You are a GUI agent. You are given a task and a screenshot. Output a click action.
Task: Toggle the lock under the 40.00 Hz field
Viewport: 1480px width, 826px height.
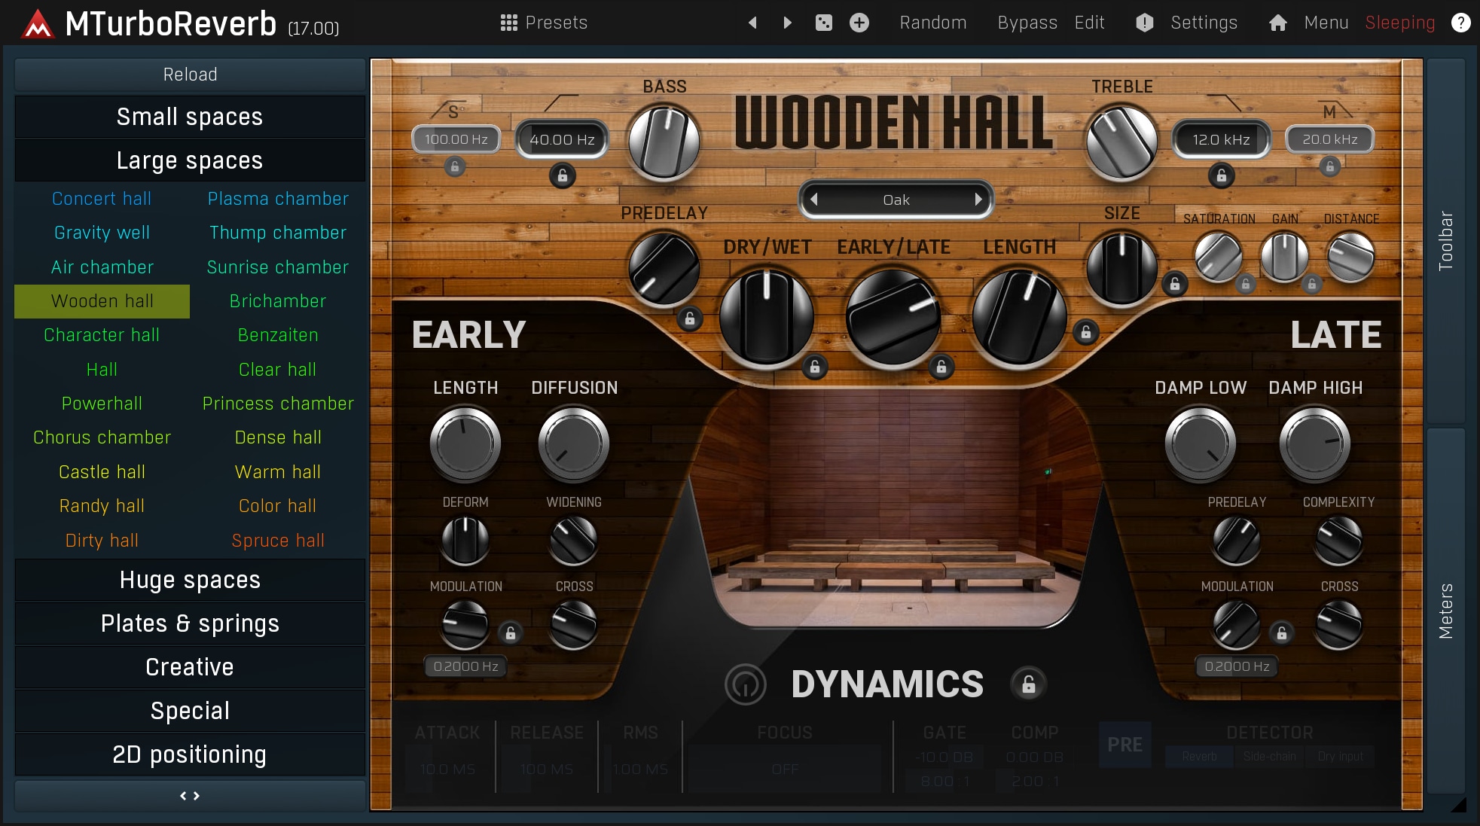coord(562,175)
